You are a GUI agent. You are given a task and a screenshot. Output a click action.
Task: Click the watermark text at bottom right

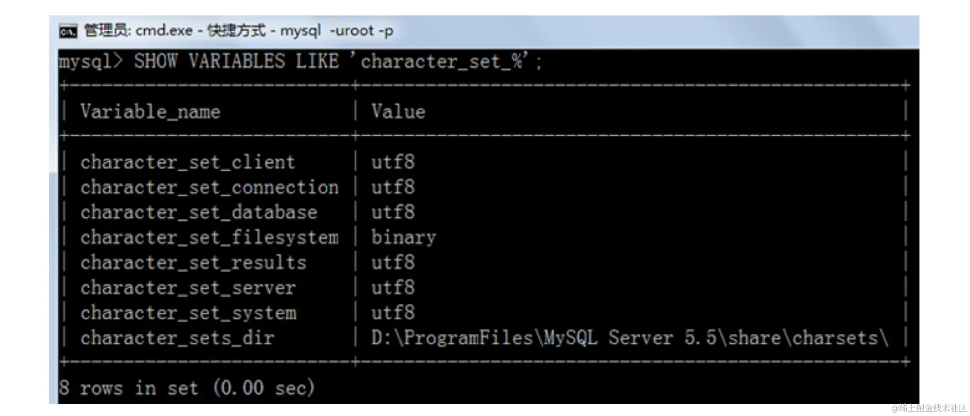click(x=929, y=408)
